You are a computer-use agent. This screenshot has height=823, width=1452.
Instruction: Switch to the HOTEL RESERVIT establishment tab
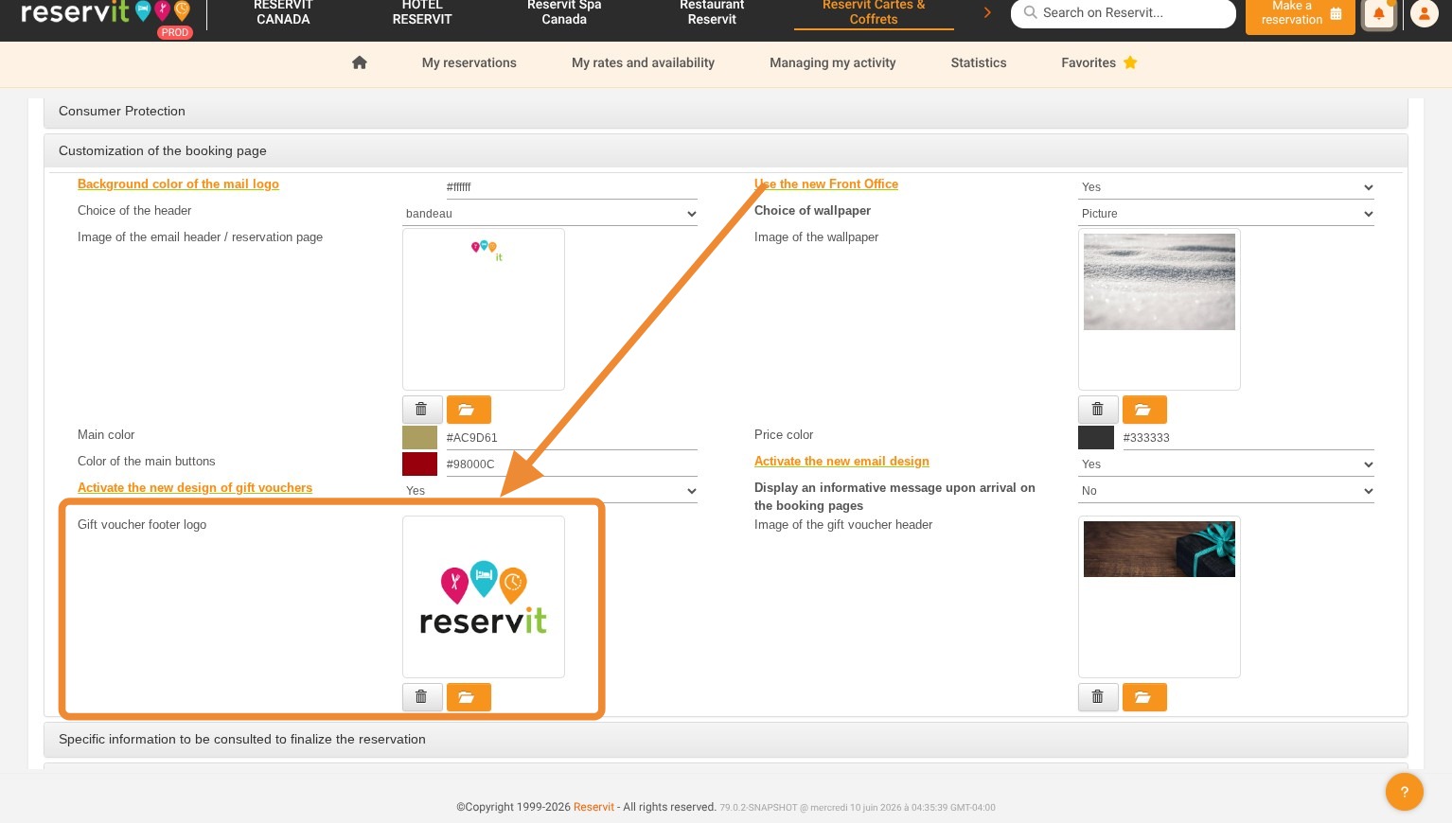click(x=422, y=13)
